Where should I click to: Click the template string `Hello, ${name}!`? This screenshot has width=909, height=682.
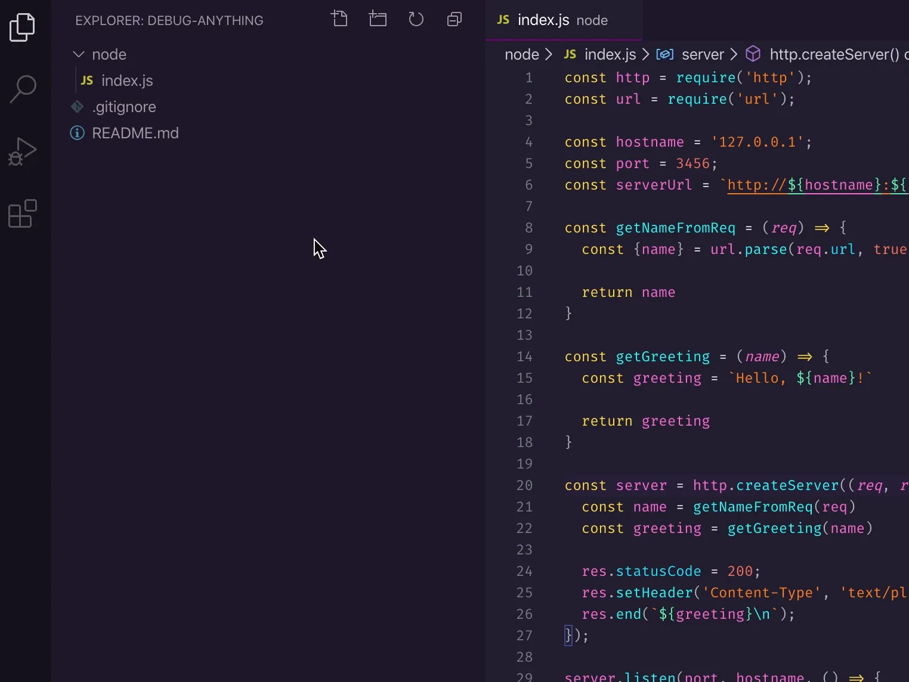point(800,378)
